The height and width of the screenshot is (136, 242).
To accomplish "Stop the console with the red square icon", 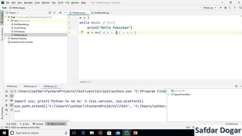I will 6,96.
